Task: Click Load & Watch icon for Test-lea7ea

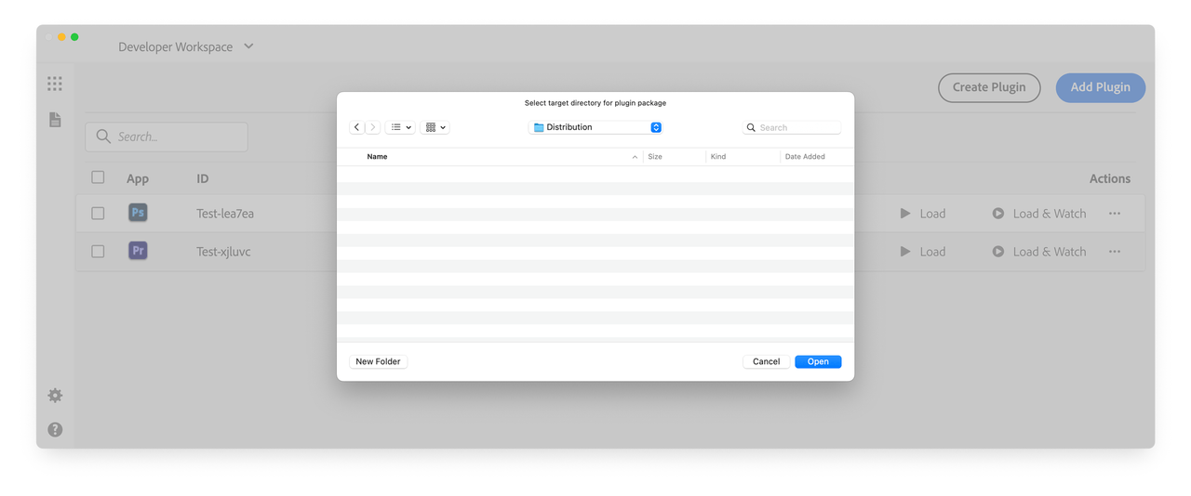Action: [998, 214]
